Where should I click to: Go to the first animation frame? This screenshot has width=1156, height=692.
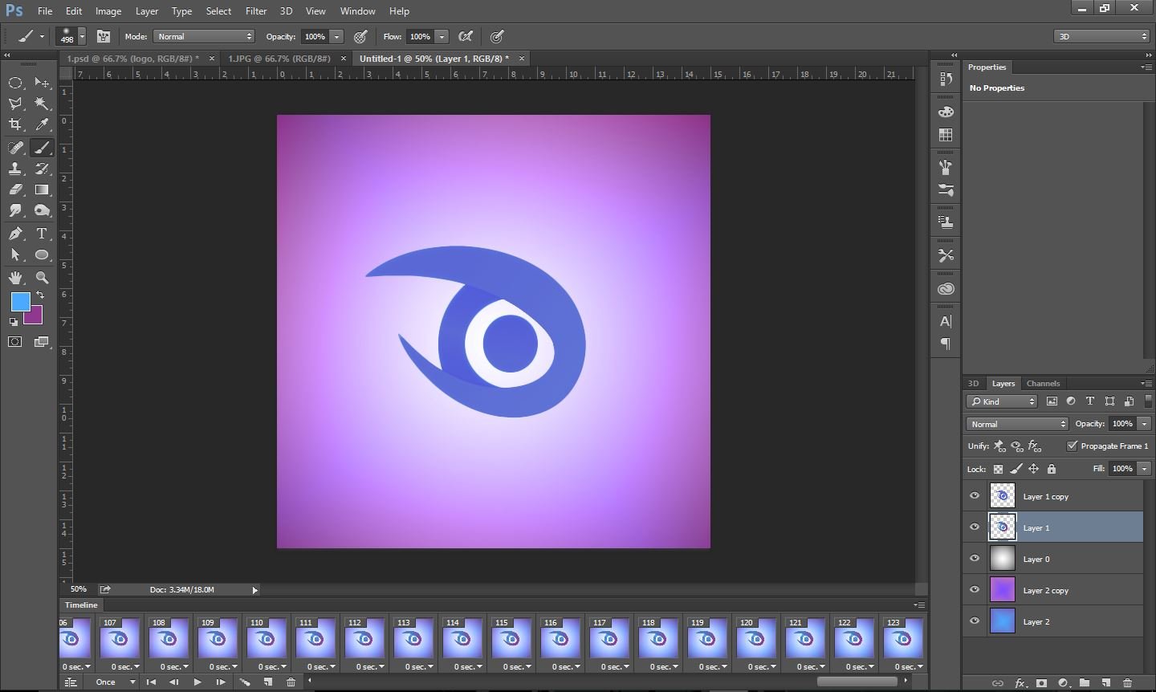tap(151, 682)
